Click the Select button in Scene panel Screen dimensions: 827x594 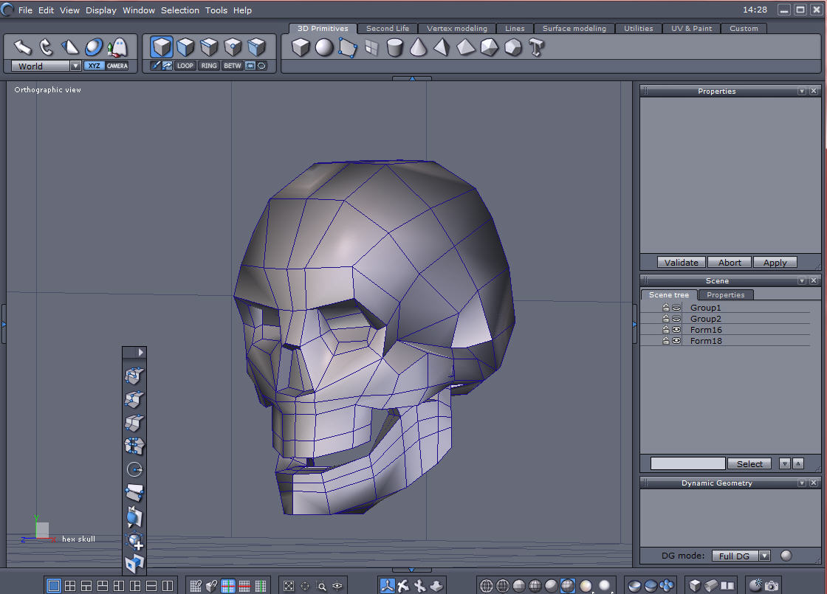point(749,464)
